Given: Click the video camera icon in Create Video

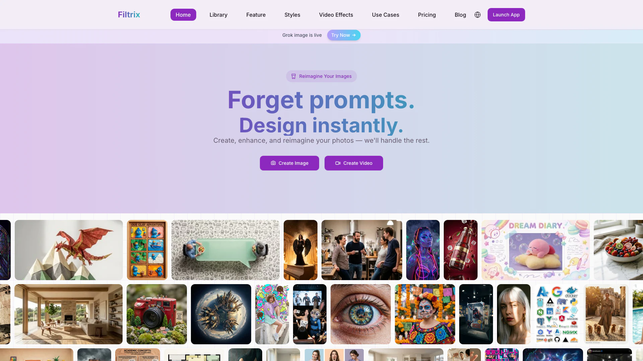Looking at the screenshot, I should (x=338, y=163).
